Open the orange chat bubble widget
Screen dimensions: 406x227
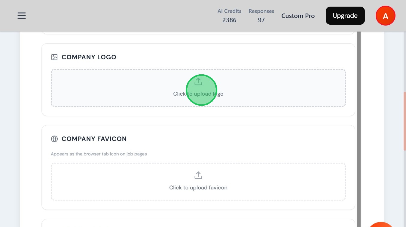(381, 224)
